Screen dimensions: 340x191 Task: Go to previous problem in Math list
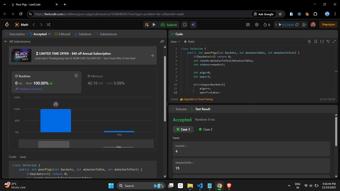point(34,25)
